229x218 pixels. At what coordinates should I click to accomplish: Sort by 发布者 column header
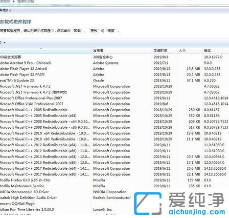[x=98, y=51]
